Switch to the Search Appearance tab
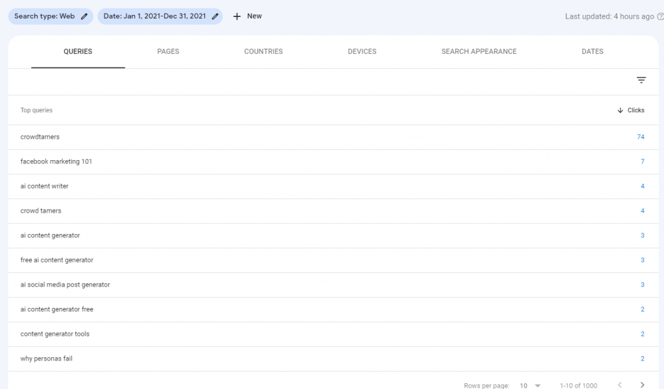 479,52
